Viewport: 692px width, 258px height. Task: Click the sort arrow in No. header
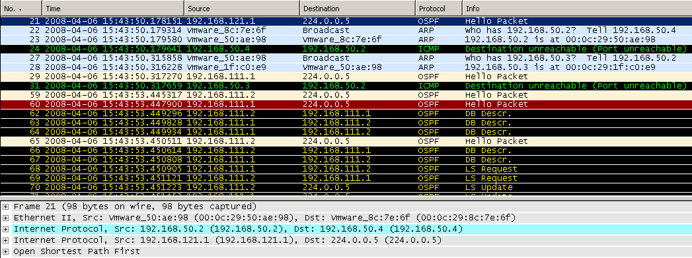[20, 9]
